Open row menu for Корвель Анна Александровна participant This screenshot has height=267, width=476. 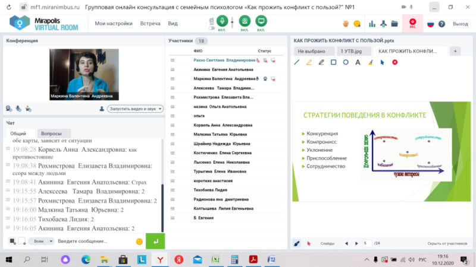(173, 125)
